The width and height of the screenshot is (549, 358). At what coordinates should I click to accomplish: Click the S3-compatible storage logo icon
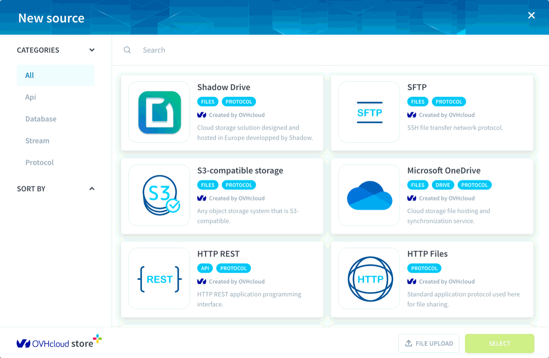coord(161,195)
